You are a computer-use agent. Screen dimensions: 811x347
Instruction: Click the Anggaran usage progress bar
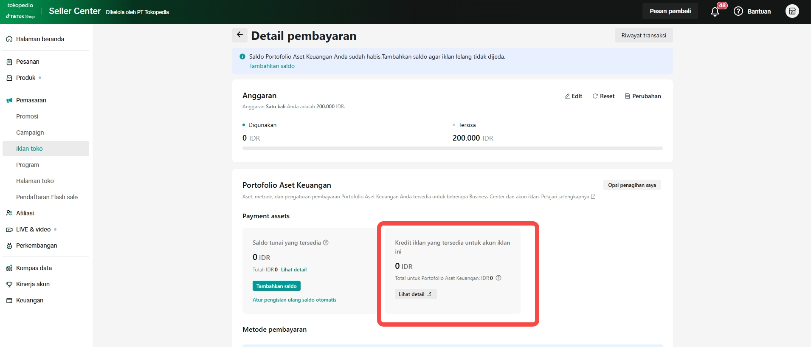[452, 148]
